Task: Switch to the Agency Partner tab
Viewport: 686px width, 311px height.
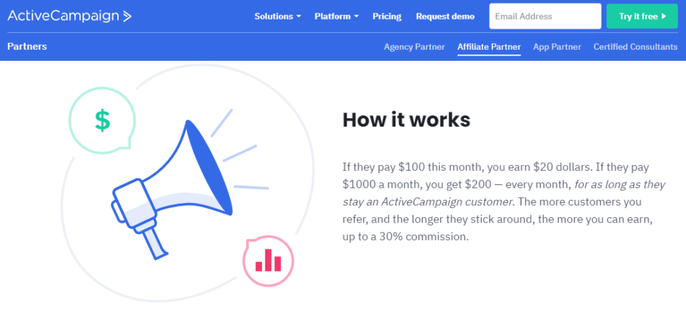Action: pos(414,47)
